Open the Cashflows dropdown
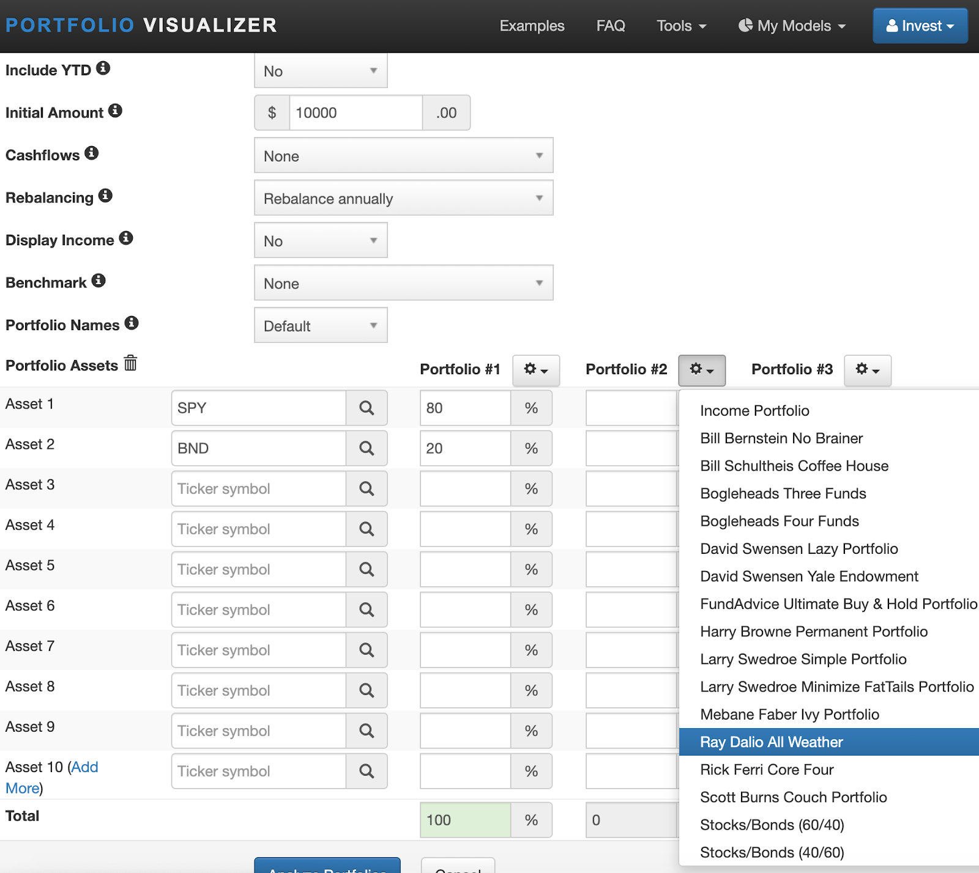 (404, 155)
